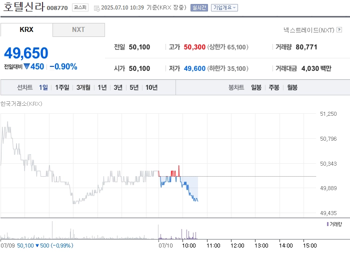Switch to 일봉 candlestick chart
This screenshot has width=350, height=257.
(x=256, y=87)
